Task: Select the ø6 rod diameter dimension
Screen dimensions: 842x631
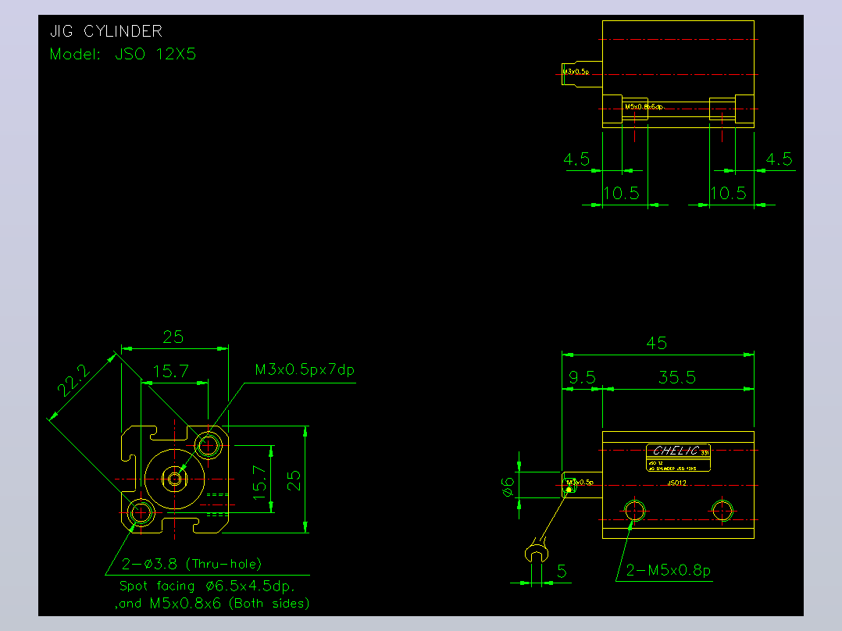Action: pyautogui.click(x=508, y=487)
